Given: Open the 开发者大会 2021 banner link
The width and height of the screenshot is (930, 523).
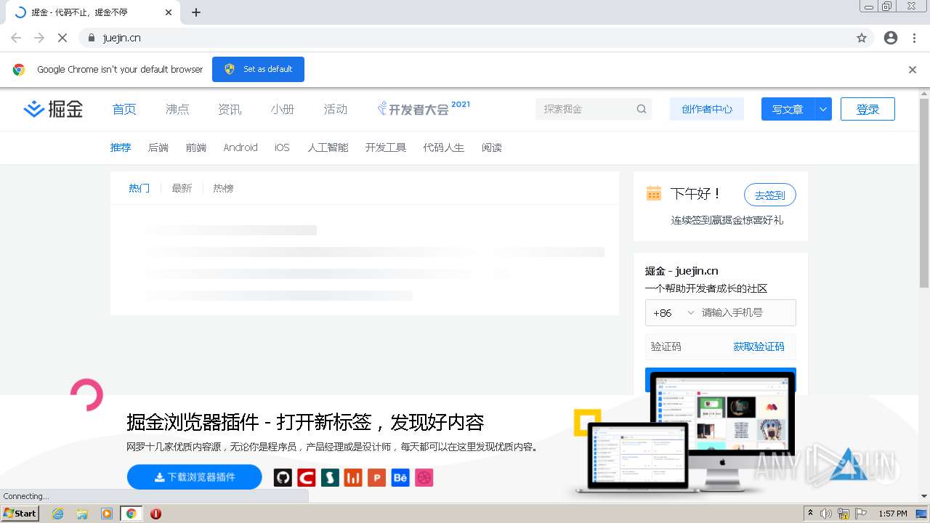Looking at the screenshot, I should click(424, 108).
